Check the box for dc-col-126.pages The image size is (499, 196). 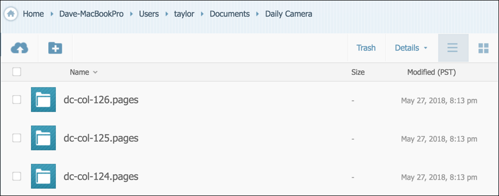[16, 100]
